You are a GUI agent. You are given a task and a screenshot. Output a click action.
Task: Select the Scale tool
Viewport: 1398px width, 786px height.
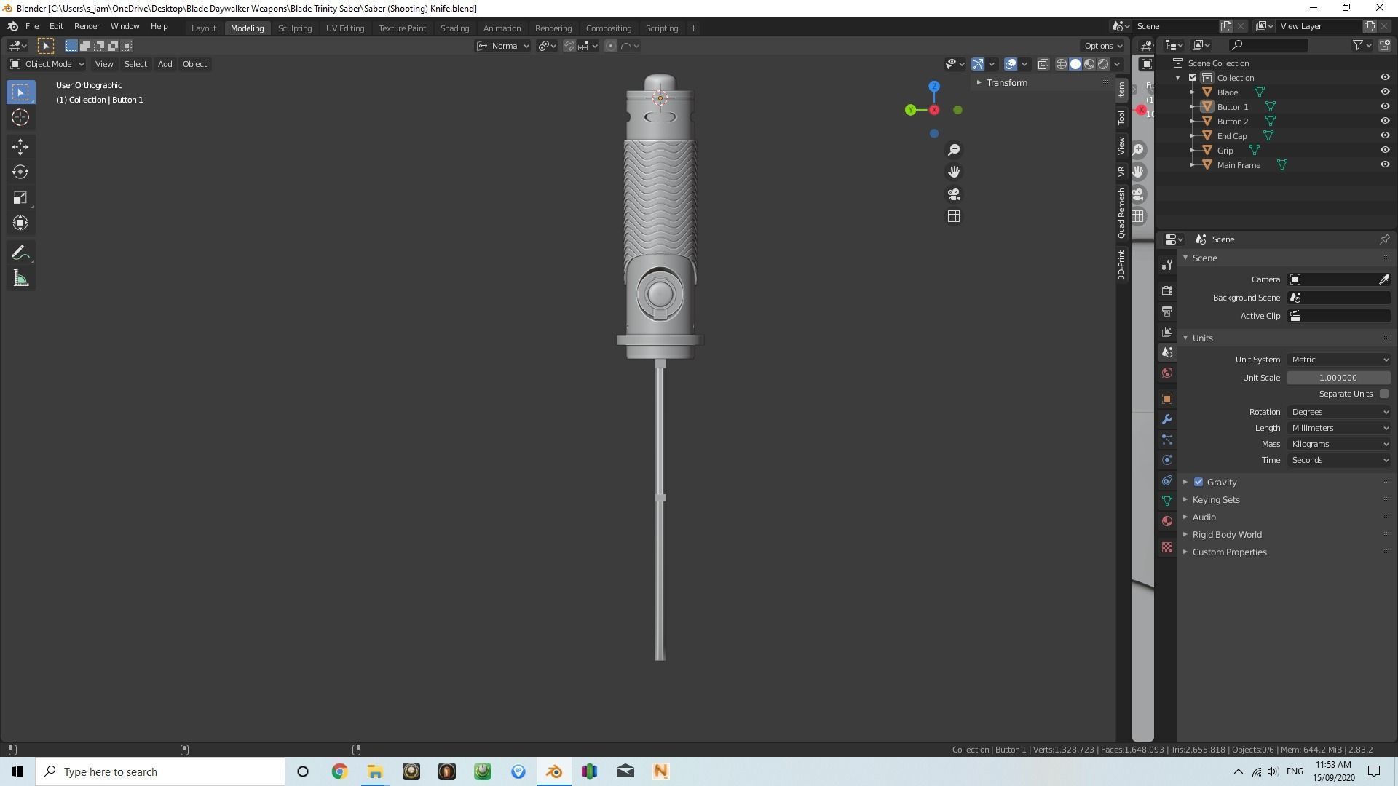(20, 197)
